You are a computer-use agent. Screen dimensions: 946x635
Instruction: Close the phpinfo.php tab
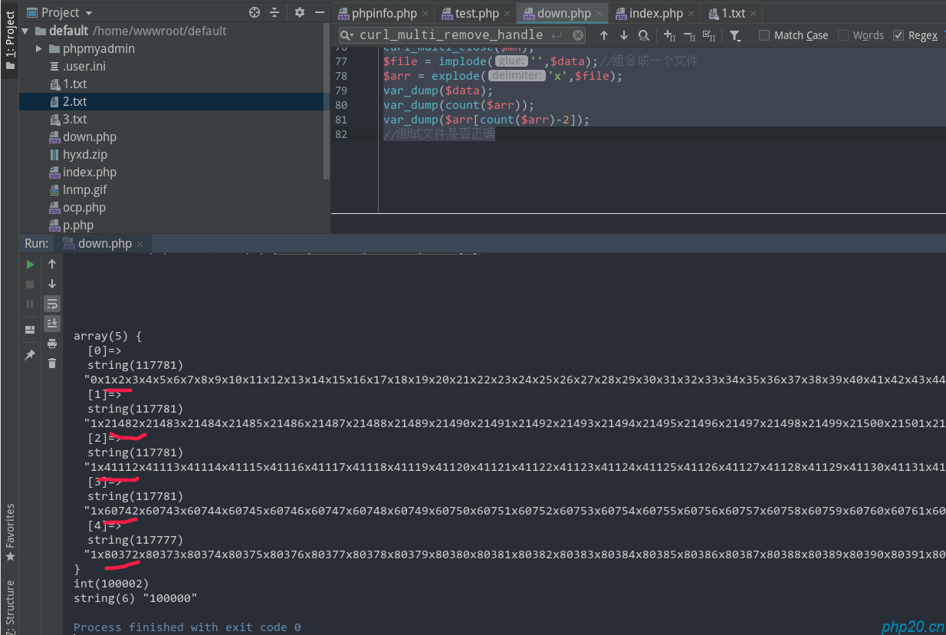coord(425,14)
